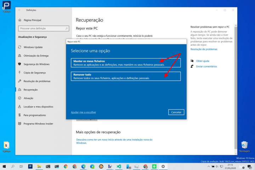255x170 pixels.
Task: Select the Otimização da Entrega icon
Action: click(20, 56)
